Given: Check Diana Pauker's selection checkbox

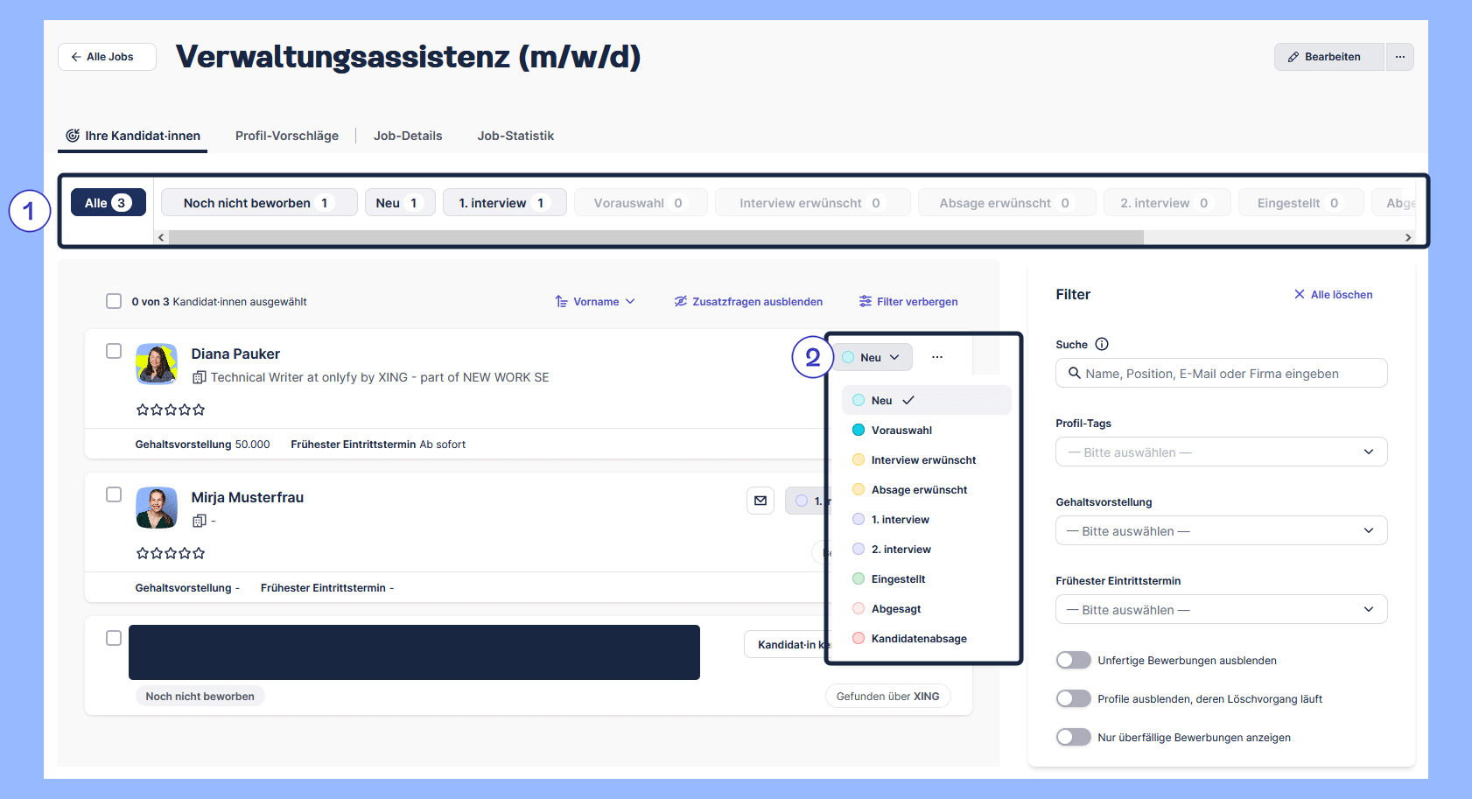Looking at the screenshot, I should [x=114, y=350].
